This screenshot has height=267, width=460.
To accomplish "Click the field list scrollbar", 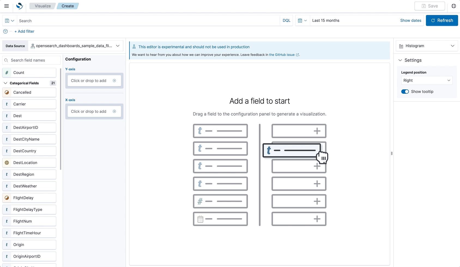I will pos(60,119).
